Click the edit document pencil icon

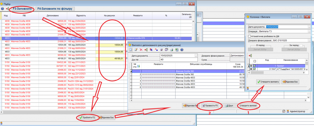pyautogui.click(x=136, y=50)
